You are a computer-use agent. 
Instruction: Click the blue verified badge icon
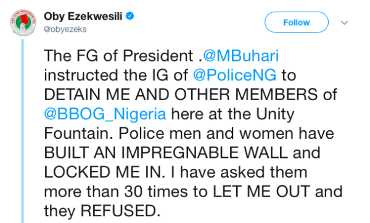tap(129, 16)
